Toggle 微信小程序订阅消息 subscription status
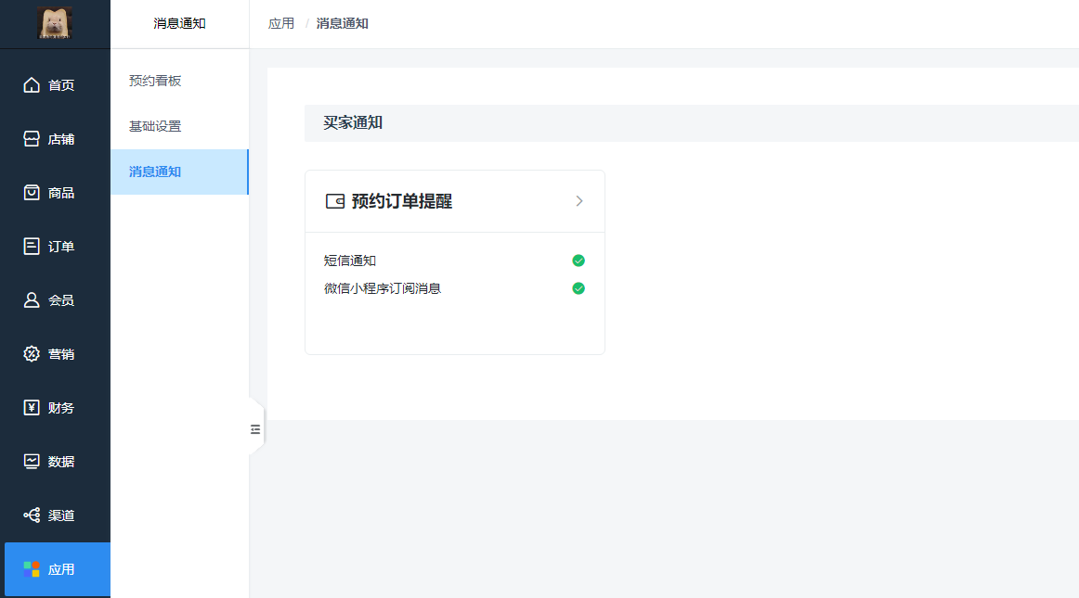Image resolution: width=1079 pixels, height=598 pixels. pos(578,288)
